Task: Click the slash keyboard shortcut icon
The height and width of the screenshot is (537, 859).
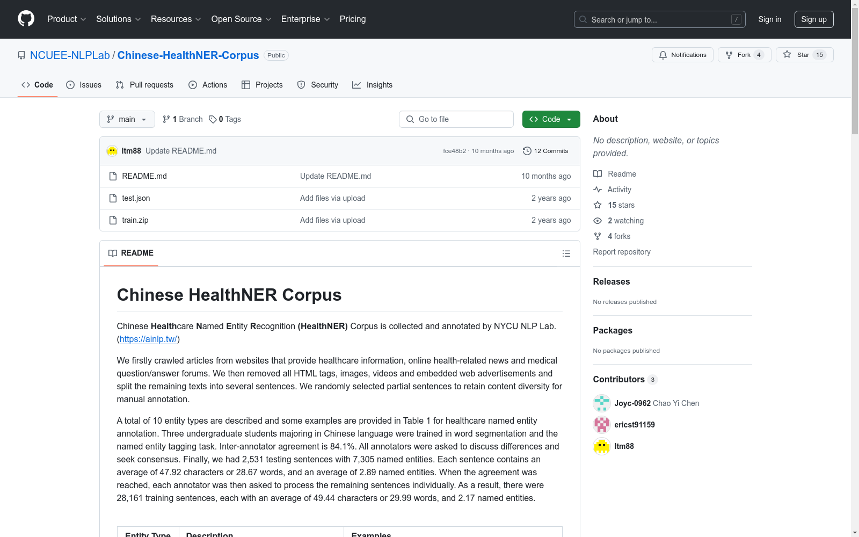Action: (x=736, y=19)
